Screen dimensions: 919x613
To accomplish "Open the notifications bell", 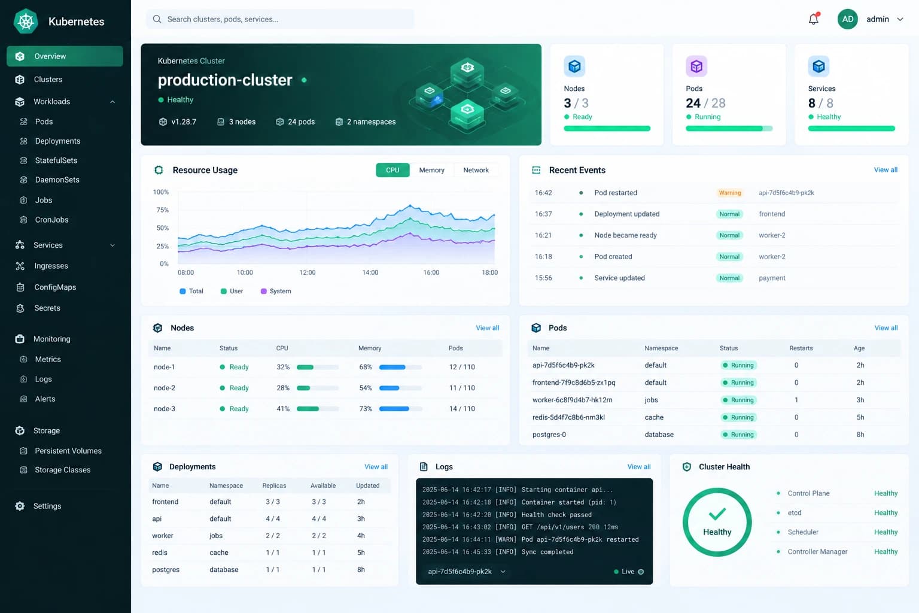I will click(813, 19).
